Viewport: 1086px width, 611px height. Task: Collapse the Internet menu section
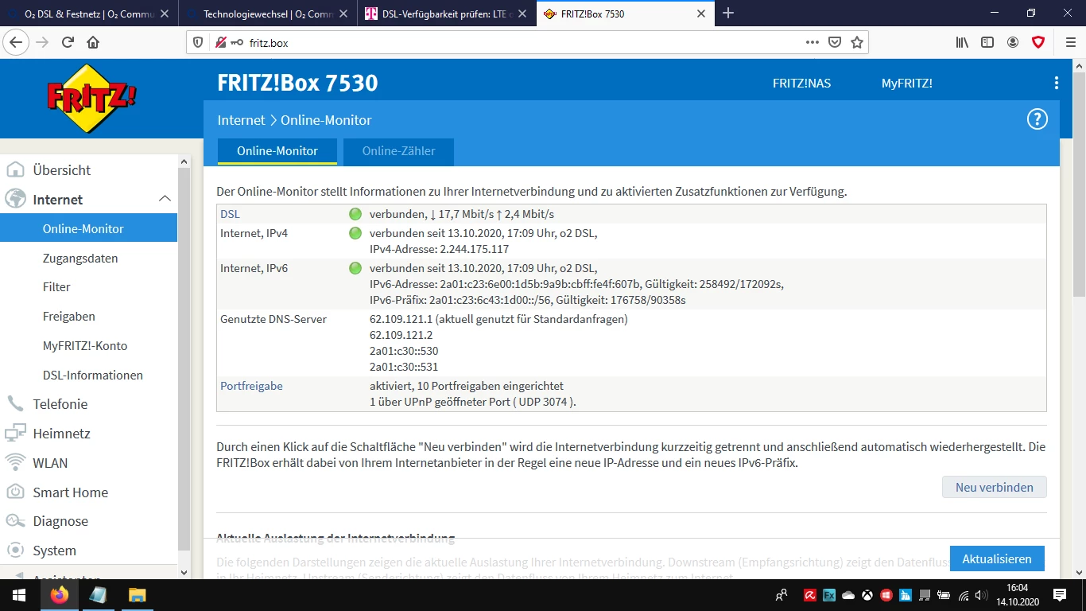click(165, 199)
